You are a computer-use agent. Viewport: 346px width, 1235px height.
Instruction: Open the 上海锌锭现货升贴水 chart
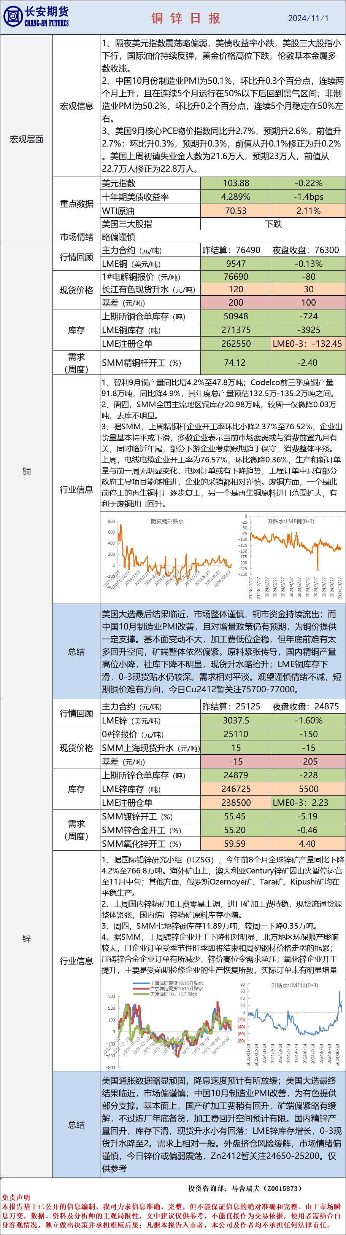[168, 1024]
